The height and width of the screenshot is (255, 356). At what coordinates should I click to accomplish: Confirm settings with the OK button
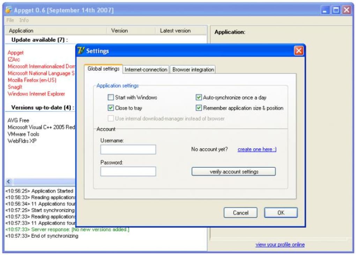281,212
